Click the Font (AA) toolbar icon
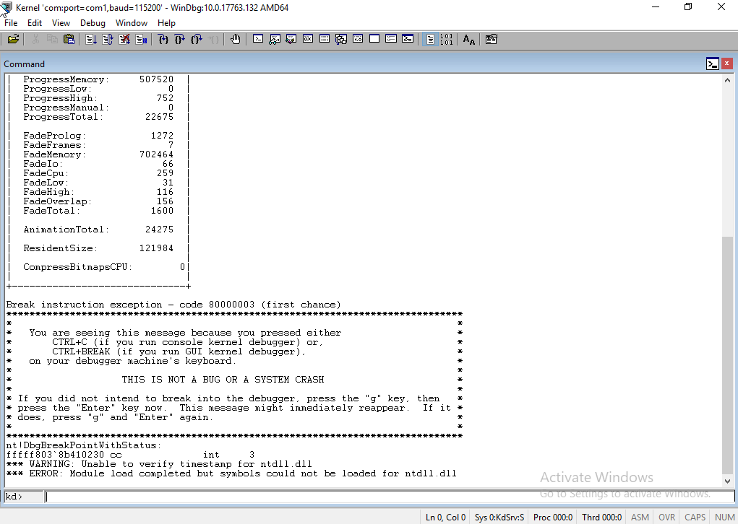Screen dimensions: 738x524 [468, 40]
